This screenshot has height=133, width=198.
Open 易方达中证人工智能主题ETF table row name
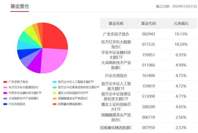click(x=116, y=86)
